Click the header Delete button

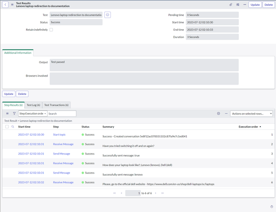tap(268, 5)
